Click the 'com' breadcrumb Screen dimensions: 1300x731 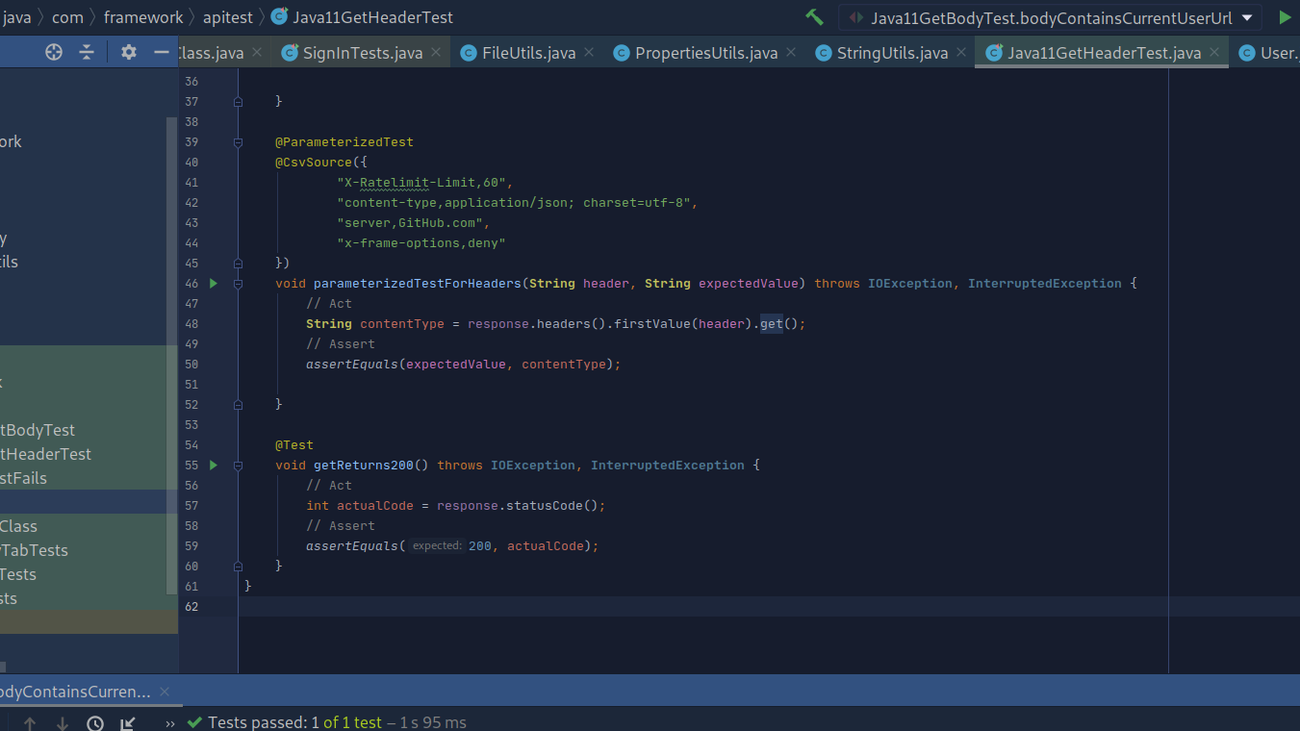67,17
